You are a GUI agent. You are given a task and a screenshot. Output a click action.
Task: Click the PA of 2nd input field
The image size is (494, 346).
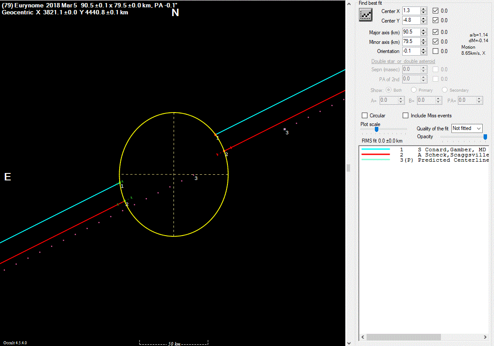(411, 79)
